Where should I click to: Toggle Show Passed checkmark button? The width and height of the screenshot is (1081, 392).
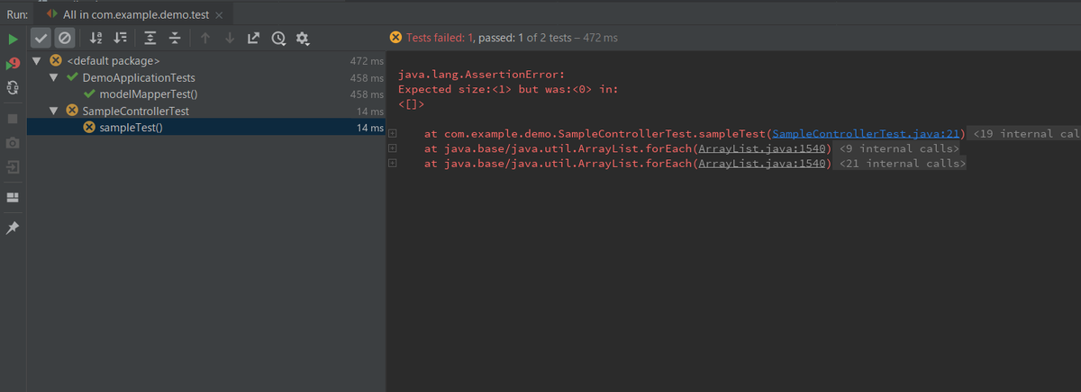[41, 38]
